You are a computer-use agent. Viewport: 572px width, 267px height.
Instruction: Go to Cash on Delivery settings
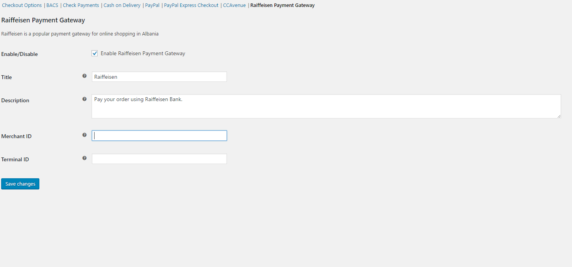click(122, 5)
